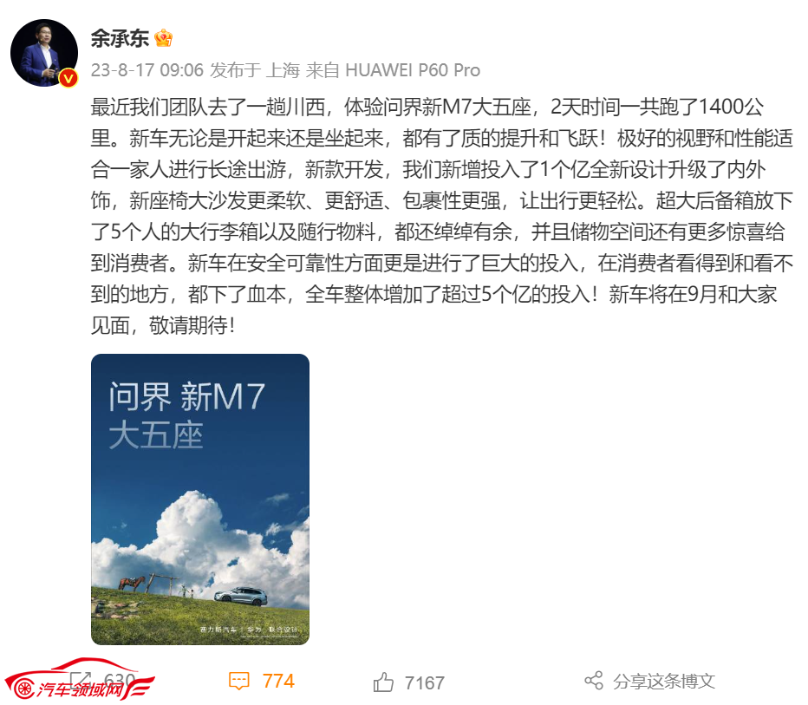Open the 23-8-17 09:06 timestamp
Screen dimensions: 808x705
(147, 70)
